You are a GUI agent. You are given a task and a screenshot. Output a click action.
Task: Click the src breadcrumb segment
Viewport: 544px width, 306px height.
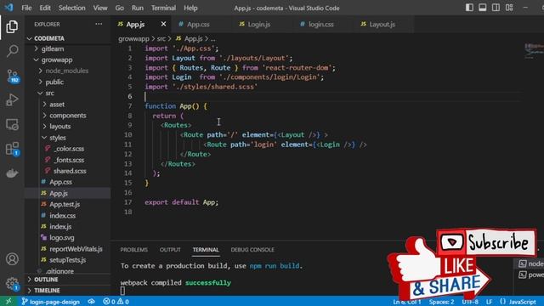point(161,38)
